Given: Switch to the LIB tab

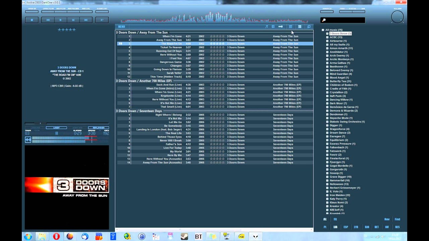Looking at the screenshot, I should (335, 227).
